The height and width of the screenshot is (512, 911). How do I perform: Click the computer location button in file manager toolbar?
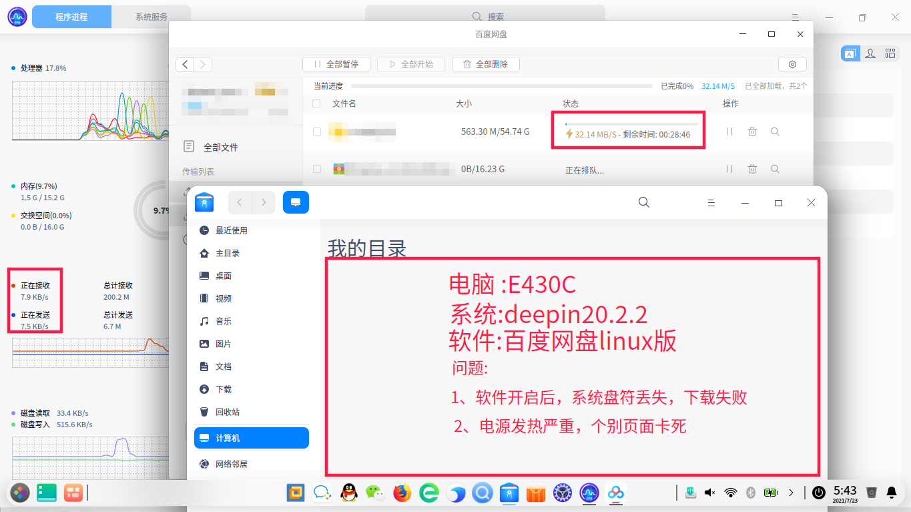pyautogui.click(x=296, y=202)
